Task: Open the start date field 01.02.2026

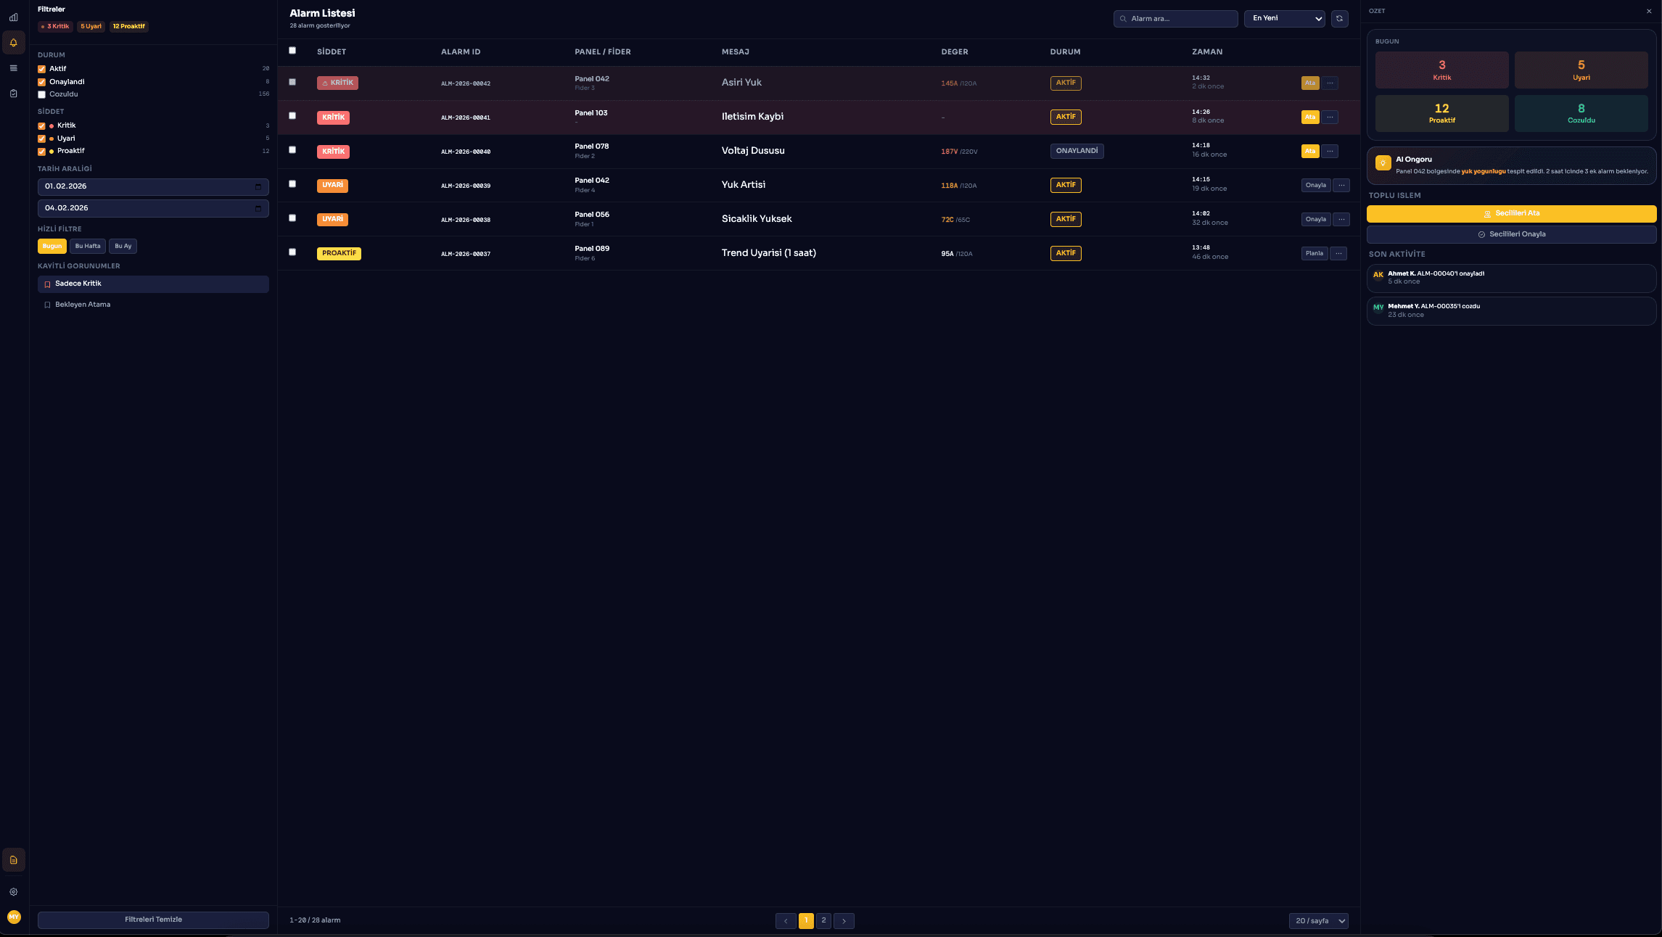Action: pos(153,186)
